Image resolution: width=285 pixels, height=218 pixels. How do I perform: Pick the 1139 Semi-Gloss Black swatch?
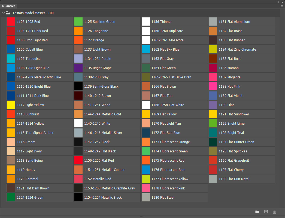(78, 86)
